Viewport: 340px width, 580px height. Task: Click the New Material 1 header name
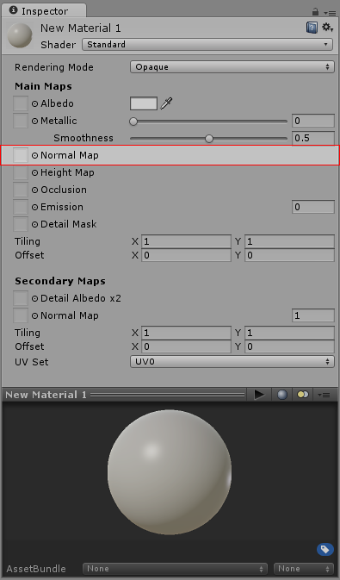tap(81, 28)
